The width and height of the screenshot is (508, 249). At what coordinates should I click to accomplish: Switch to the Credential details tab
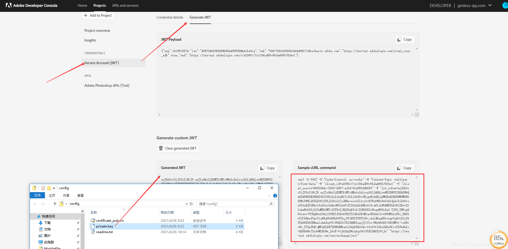point(170,17)
